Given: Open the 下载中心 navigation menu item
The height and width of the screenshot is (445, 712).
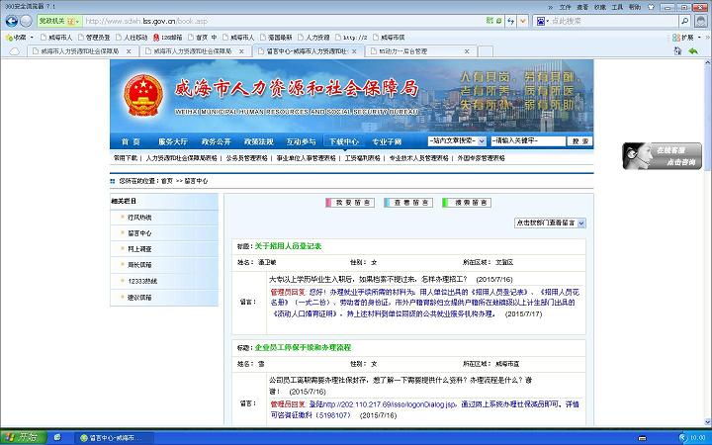Looking at the screenshot, I should coord(342,141).
